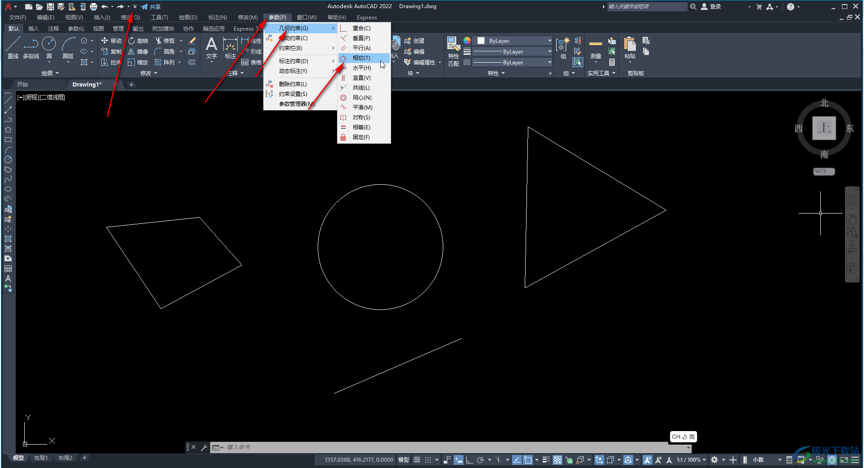Click the 圆角 (Fillet) tool

(x=165, y=51)
